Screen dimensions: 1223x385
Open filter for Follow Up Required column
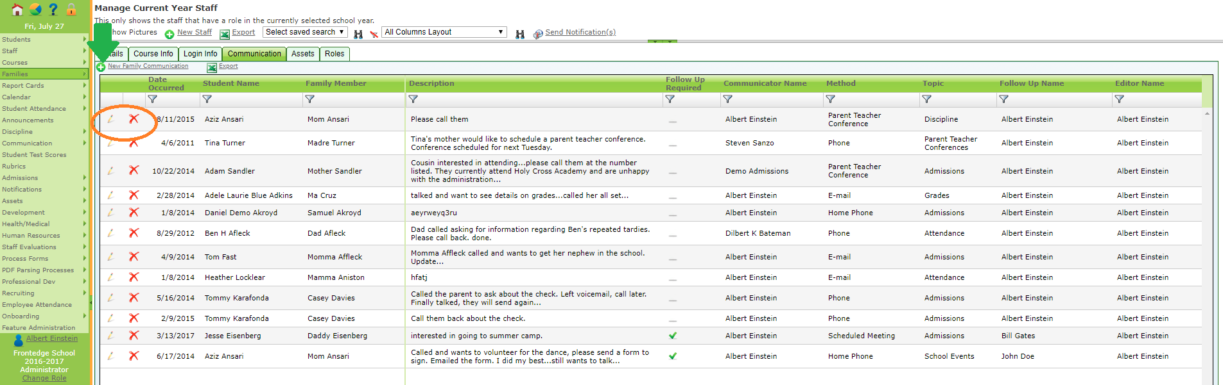pos(670,99)
